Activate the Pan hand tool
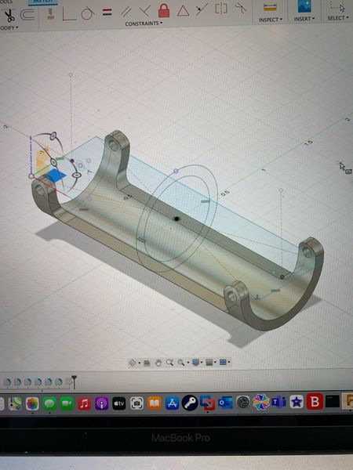This screenshot has height=470, width=353. 158,363
